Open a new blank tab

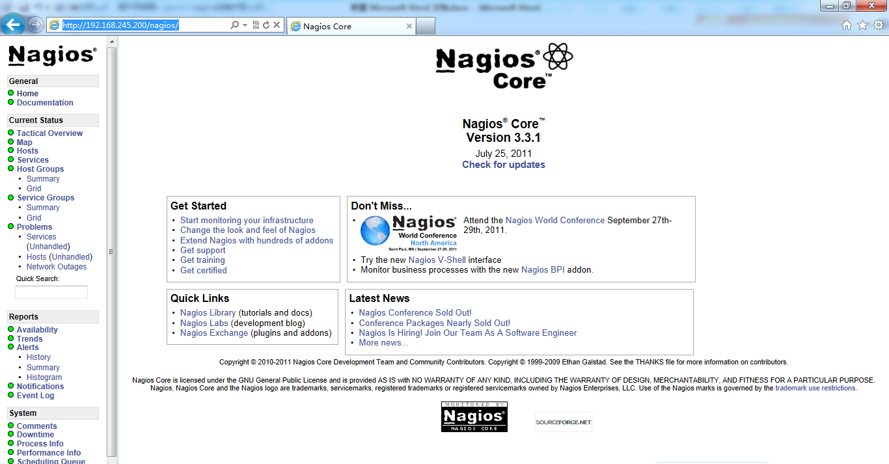tap(426, 26)
